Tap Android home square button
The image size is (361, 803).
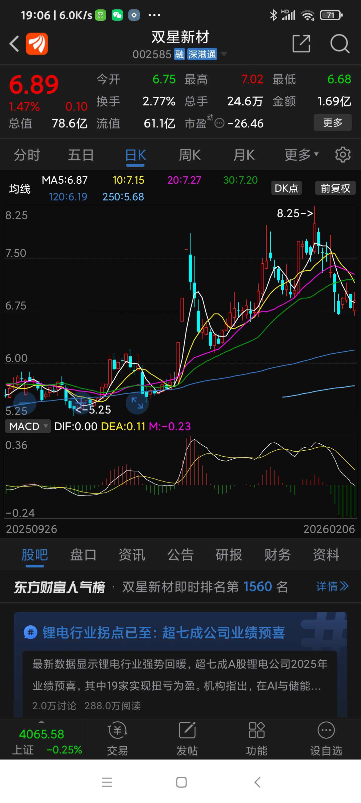click(181, 782)
